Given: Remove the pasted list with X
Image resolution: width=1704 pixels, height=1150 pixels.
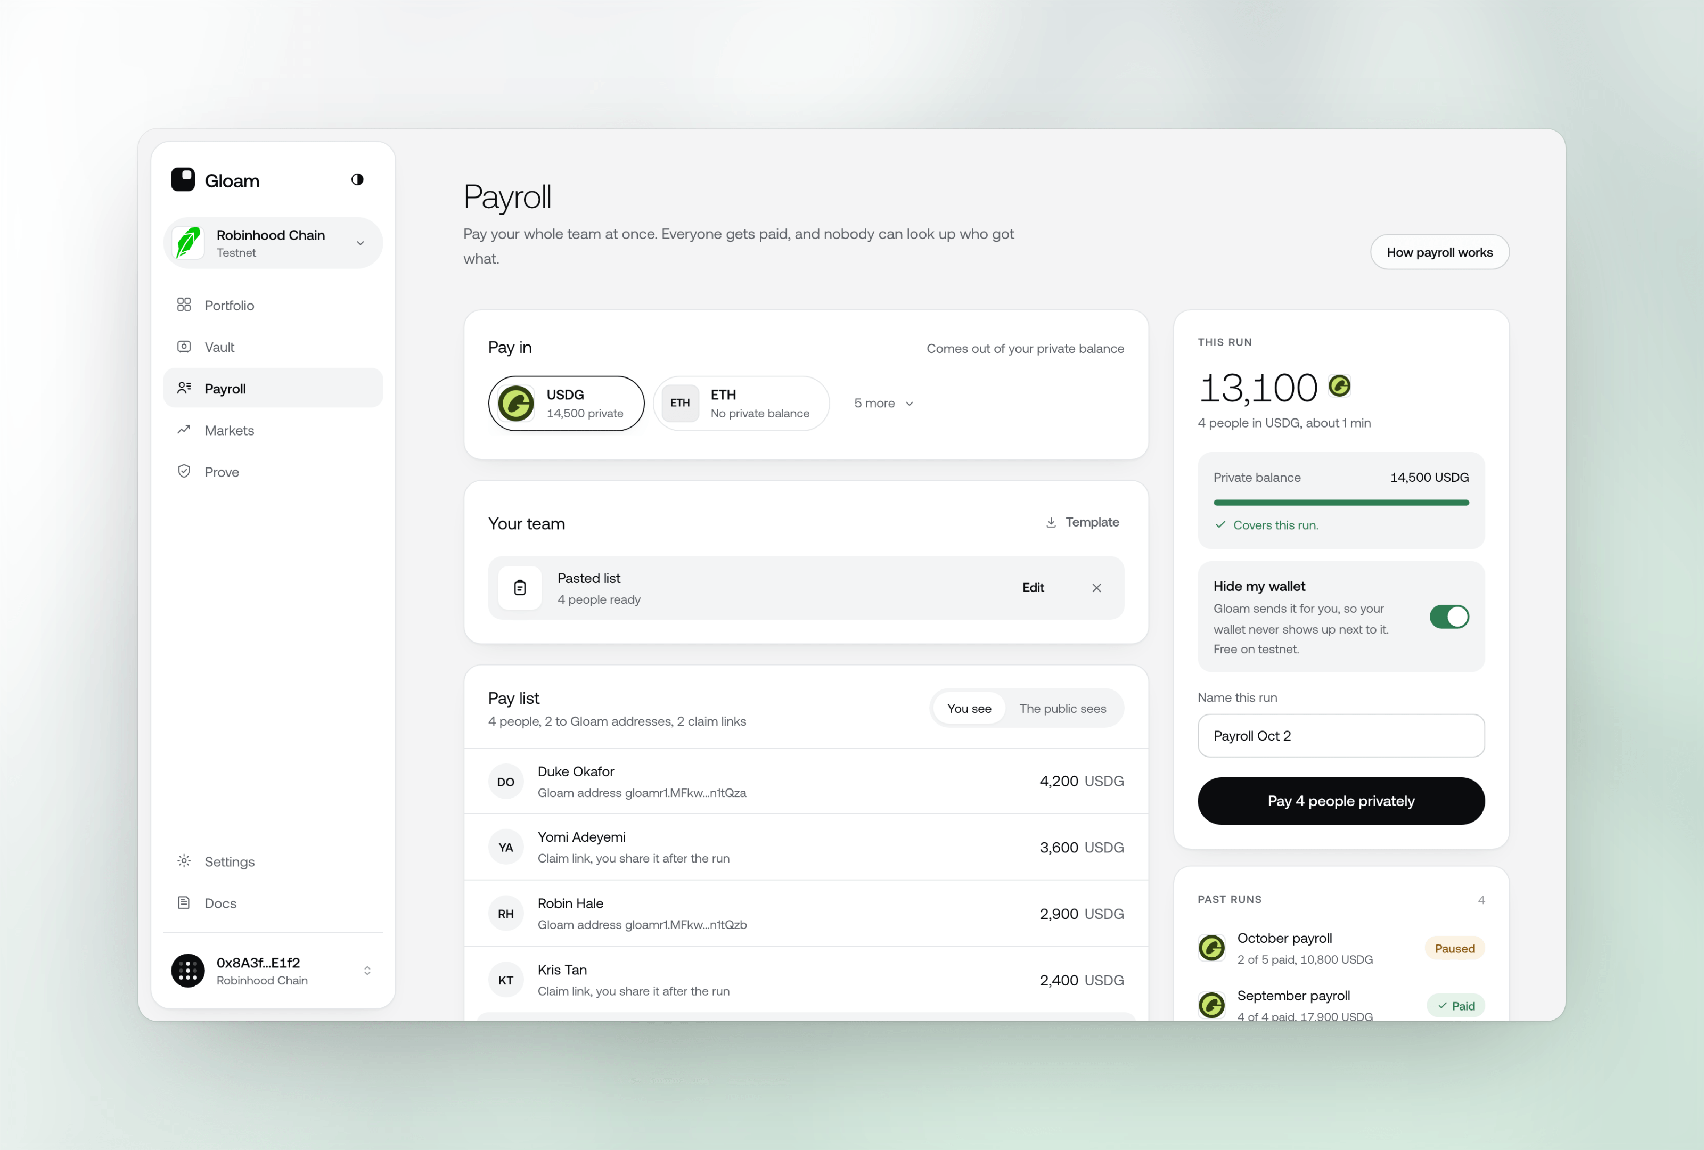Looking at the screenshot, I should (x=1096, y=588).
